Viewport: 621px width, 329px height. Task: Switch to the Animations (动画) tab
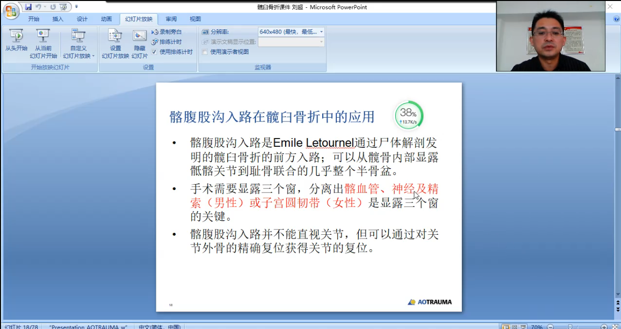pos(106,19)
